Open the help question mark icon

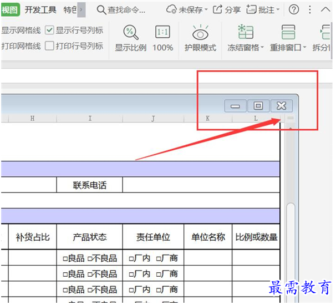294,9
